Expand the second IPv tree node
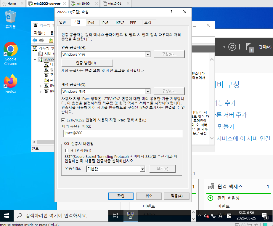 (x=40, y=92)
